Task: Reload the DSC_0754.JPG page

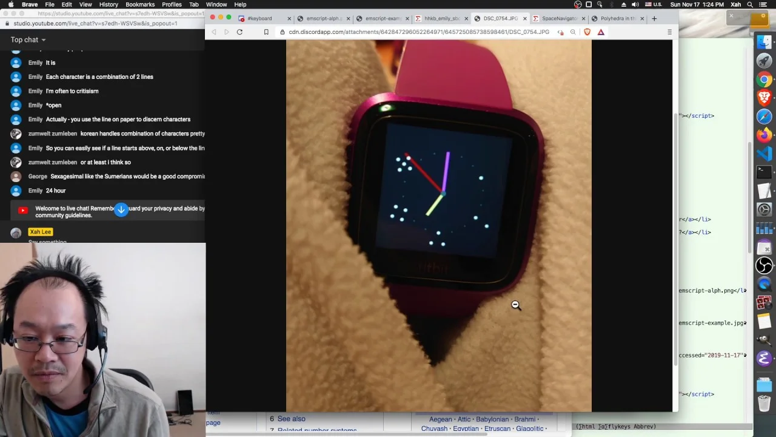Action: pyautogui.click(x=239, y=32)
